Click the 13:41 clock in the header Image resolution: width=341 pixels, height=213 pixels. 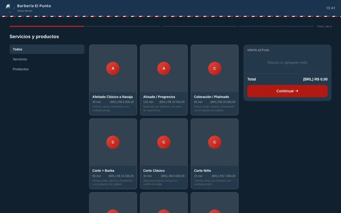(331, 8)
